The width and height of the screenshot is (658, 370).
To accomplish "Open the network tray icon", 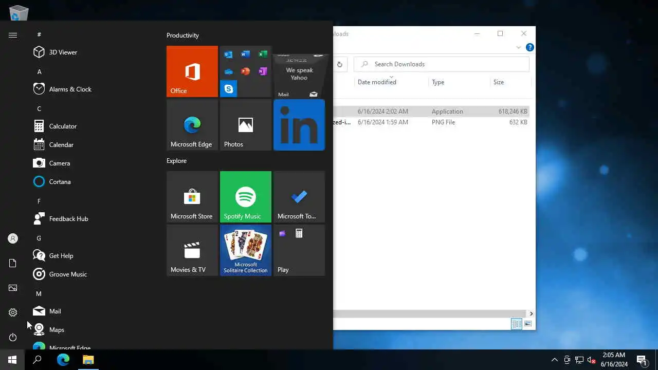I will (x=579, y=360).
